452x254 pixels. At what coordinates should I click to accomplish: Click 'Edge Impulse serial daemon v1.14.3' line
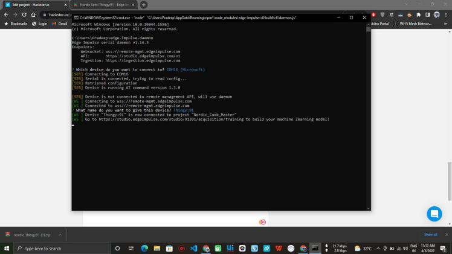click(110, 43)
